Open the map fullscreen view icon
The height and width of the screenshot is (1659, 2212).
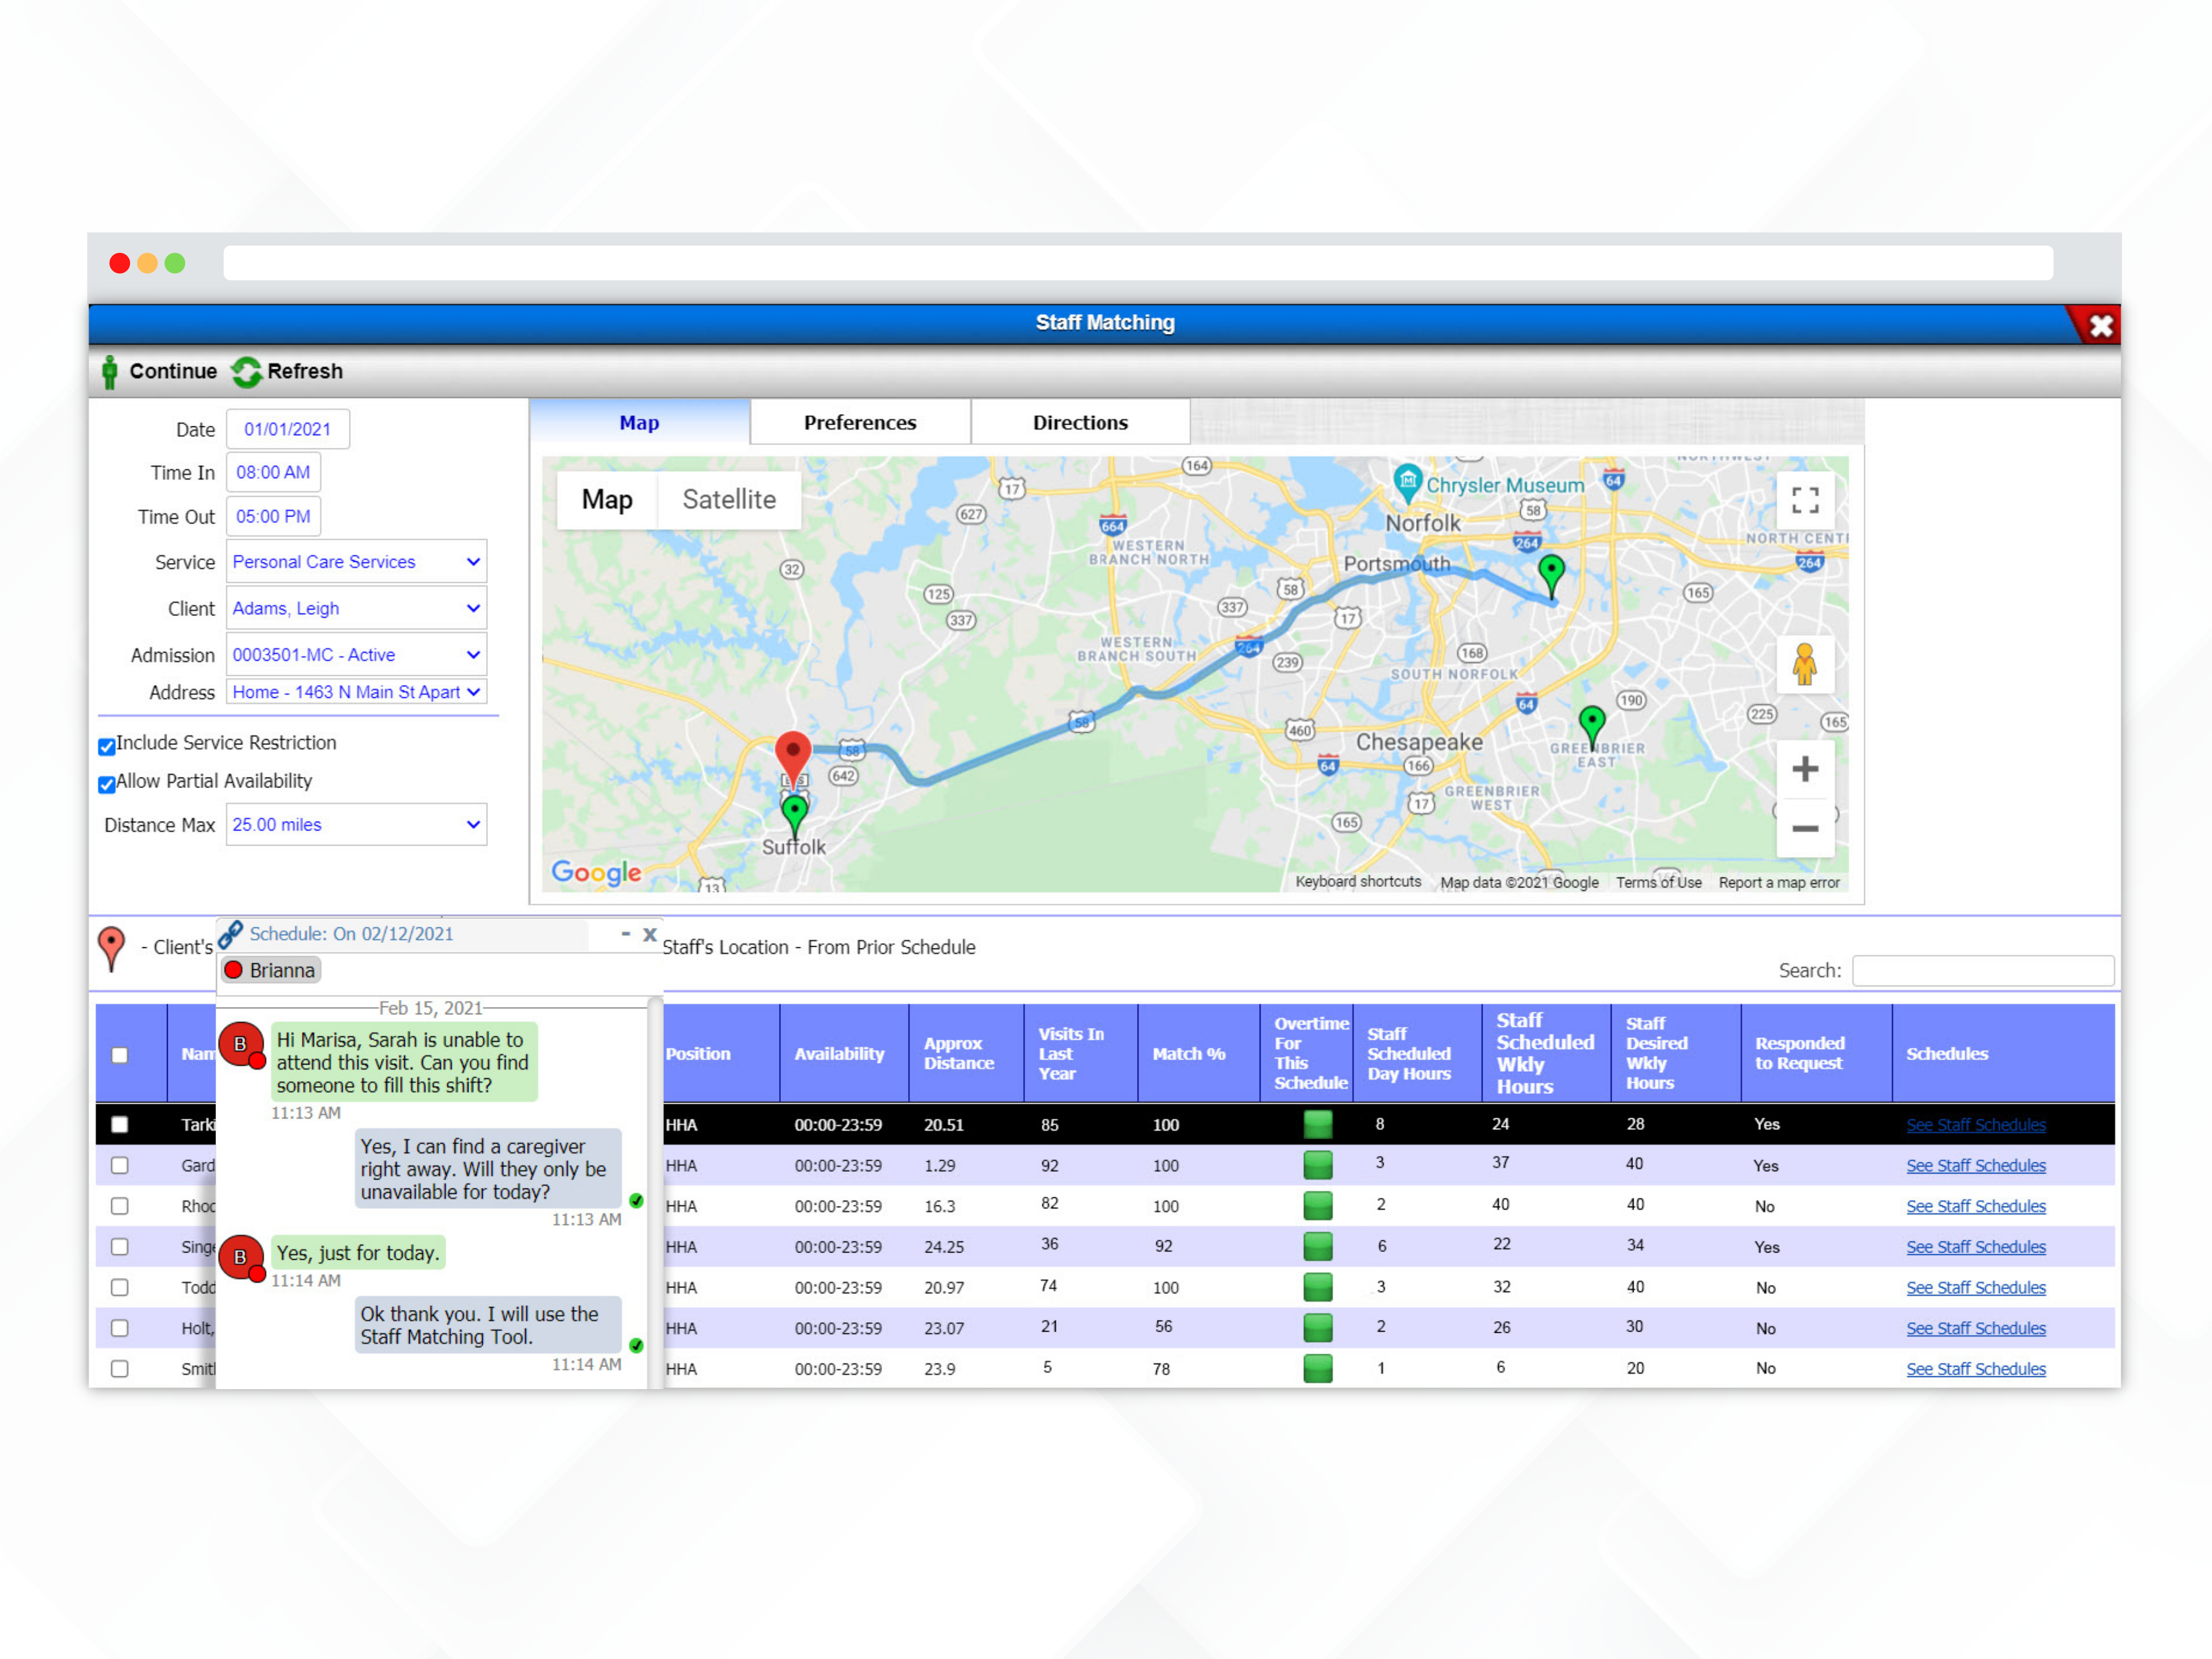[1805, 499]
